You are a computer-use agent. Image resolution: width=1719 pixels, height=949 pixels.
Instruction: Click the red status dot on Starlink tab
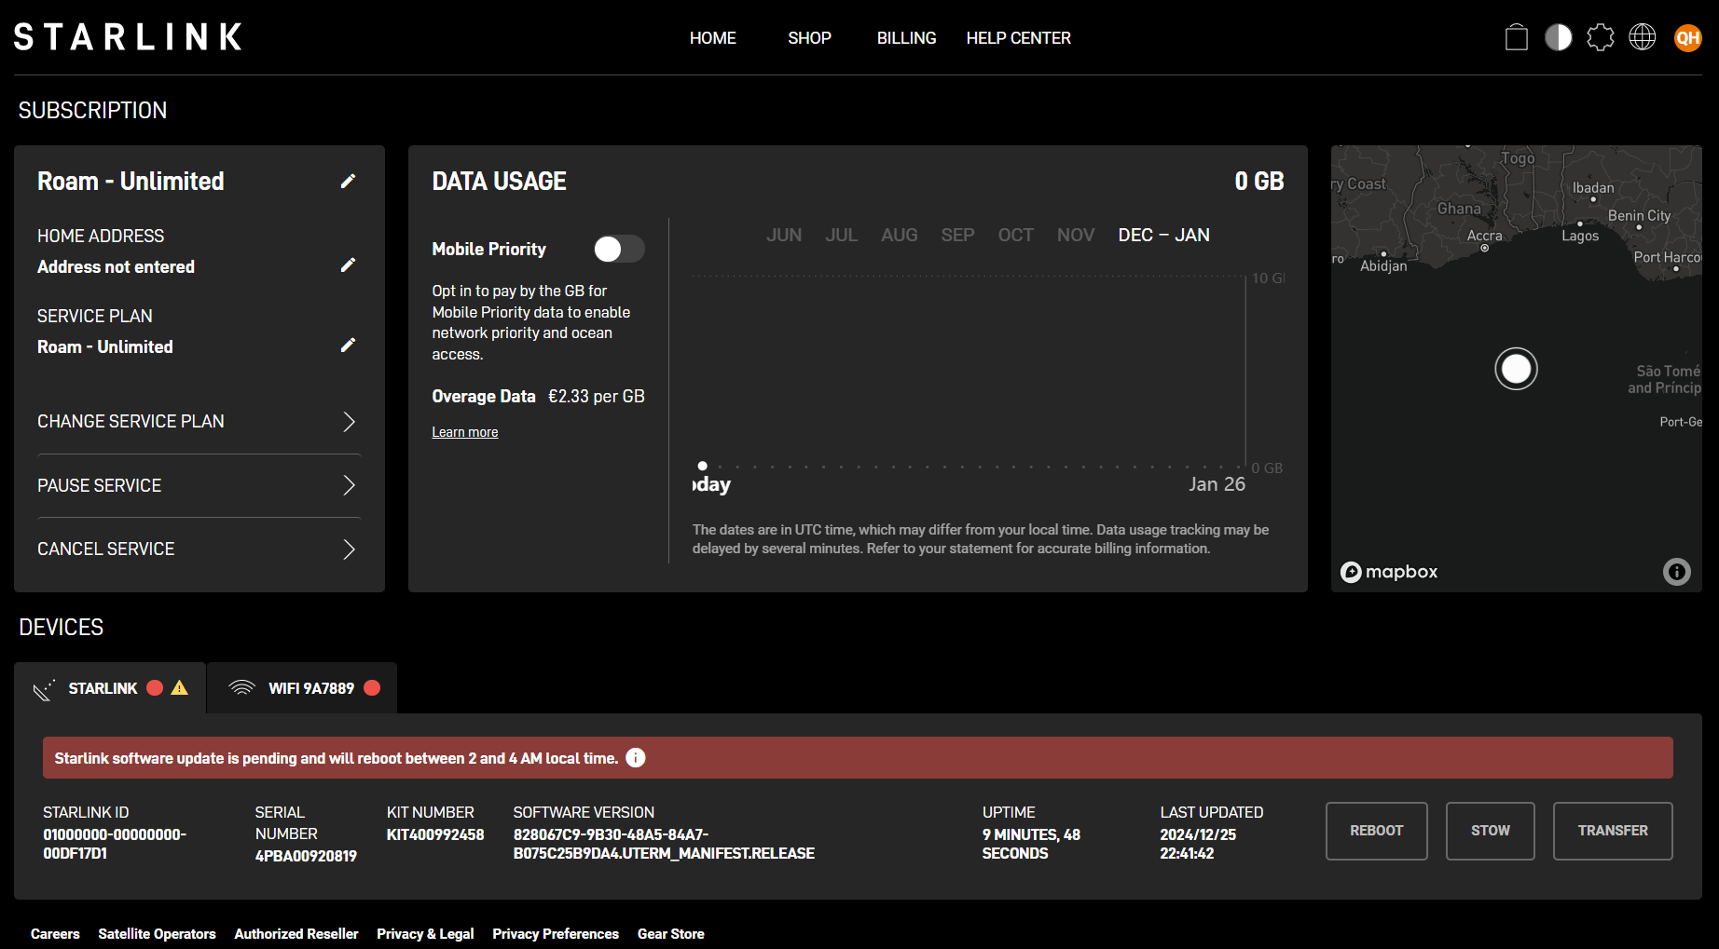pos(155,687)
